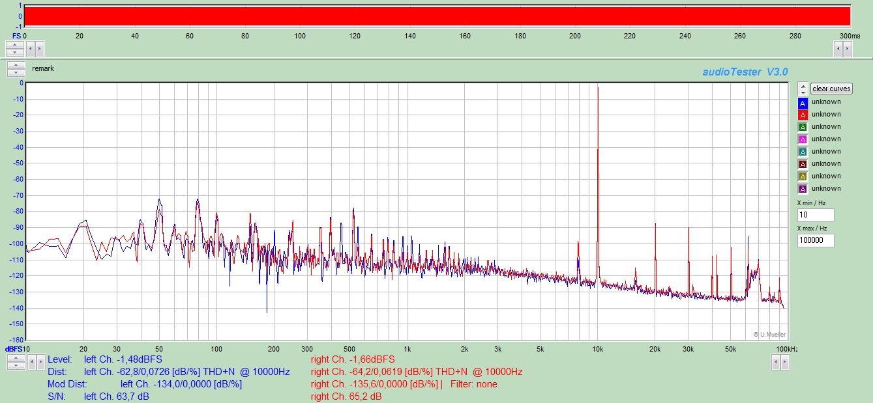Click the red waveform time display bar
873x403 pixels.
click(437, 16)
